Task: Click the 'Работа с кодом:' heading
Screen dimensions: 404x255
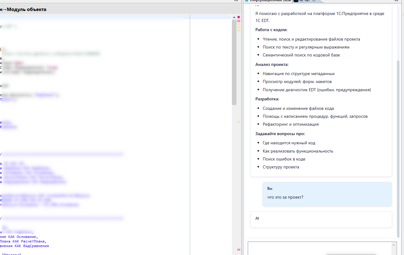Action: point(271,30)
